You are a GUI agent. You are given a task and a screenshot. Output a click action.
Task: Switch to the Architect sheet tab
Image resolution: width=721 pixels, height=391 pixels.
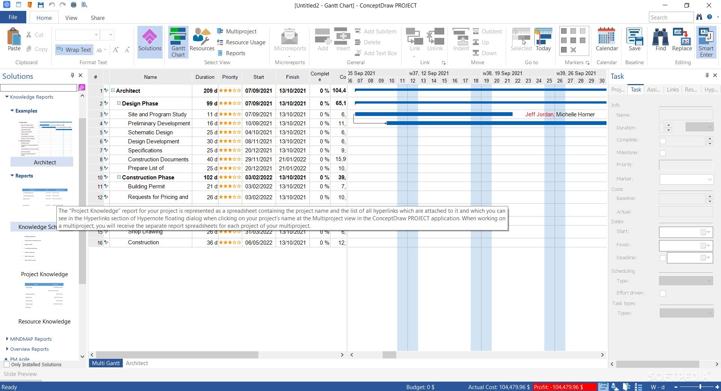click(x=137, y=363)
